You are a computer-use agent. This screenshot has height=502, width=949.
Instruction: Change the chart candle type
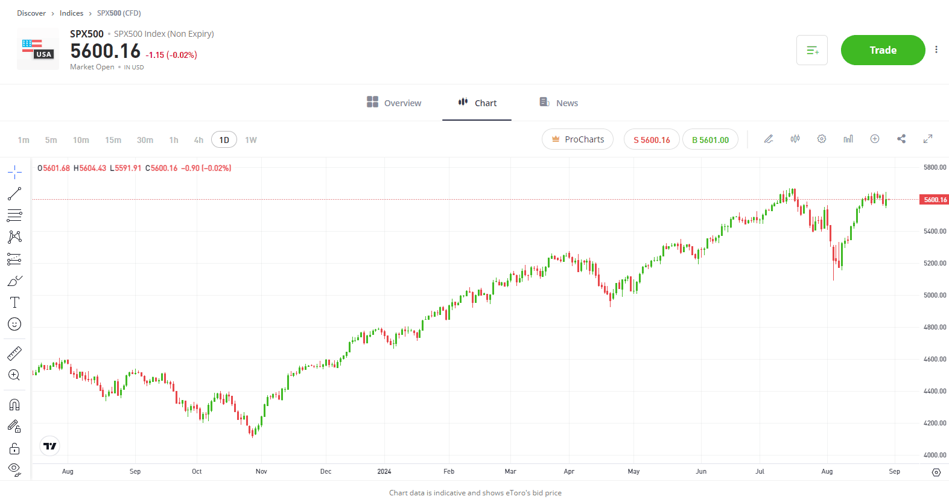click(x=795, y=139)
